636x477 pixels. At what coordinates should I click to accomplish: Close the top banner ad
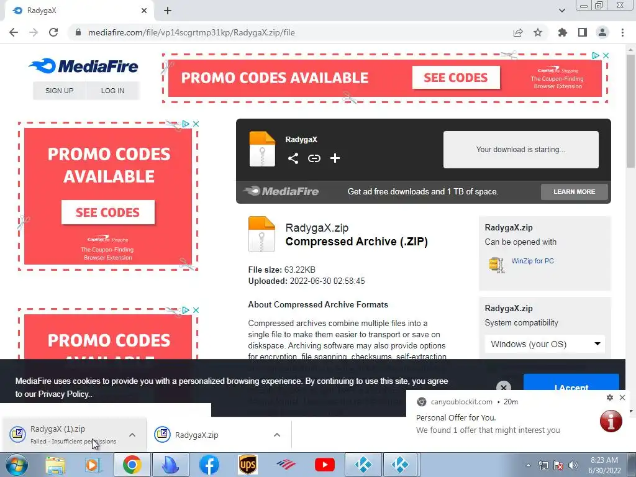tap(606, 55)
